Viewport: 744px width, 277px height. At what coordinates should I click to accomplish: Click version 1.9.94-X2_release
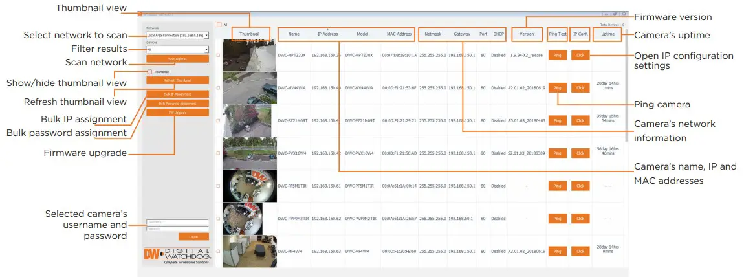tap(526, 55)
